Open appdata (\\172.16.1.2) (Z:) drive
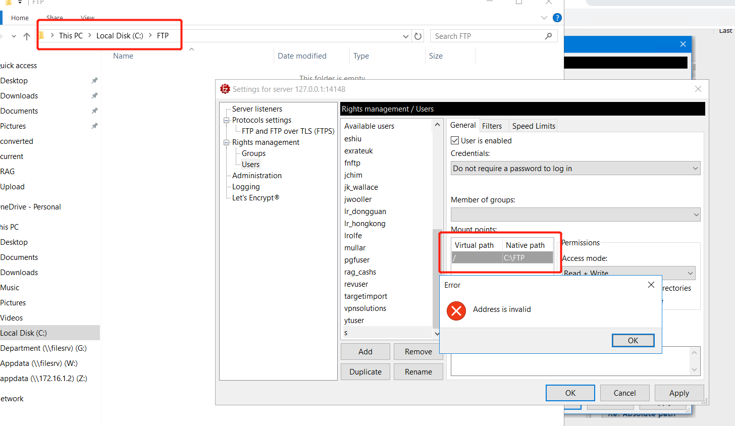735x426 pixels. 43,379
